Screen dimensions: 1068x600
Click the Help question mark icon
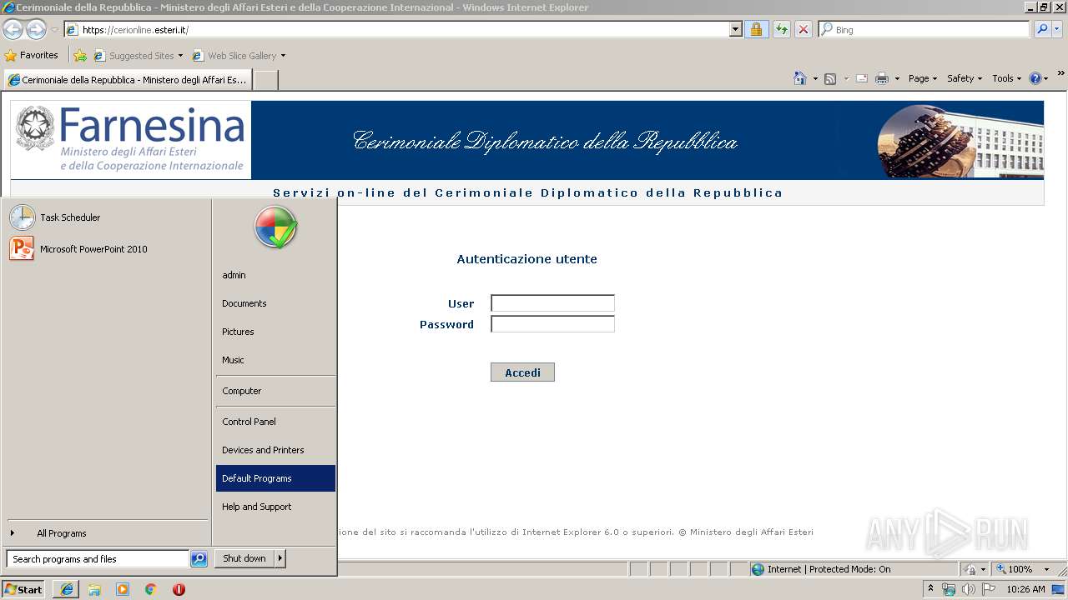(x=1035, y=78)
